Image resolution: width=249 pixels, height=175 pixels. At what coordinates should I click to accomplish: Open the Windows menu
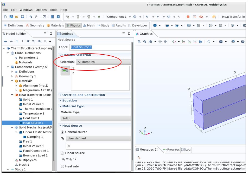click(x=26, y=10)
